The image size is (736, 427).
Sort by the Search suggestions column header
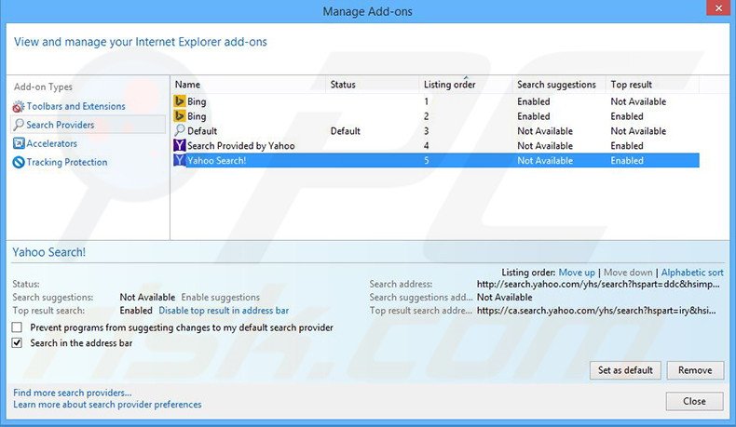pos(559,85)
